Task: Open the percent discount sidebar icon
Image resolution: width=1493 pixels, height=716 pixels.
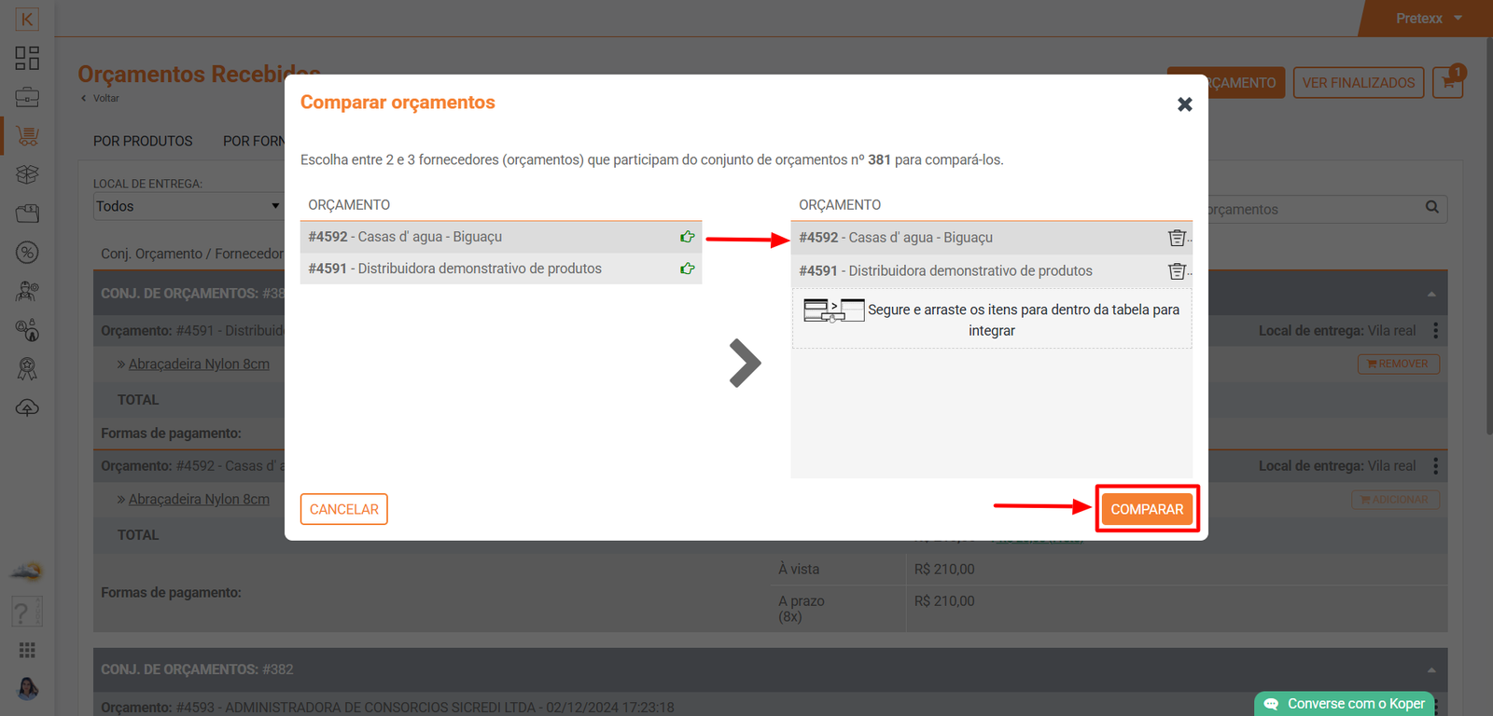Action: 27,253
